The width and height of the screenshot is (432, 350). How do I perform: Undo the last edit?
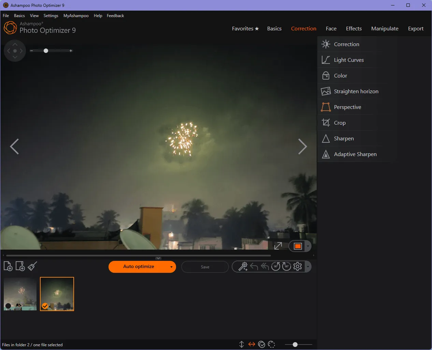[x=254, y=266]
